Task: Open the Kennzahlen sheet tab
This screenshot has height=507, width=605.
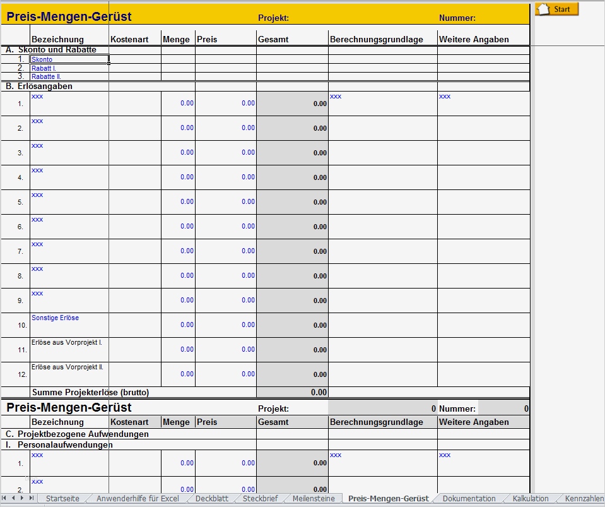Action: (584, 499)
